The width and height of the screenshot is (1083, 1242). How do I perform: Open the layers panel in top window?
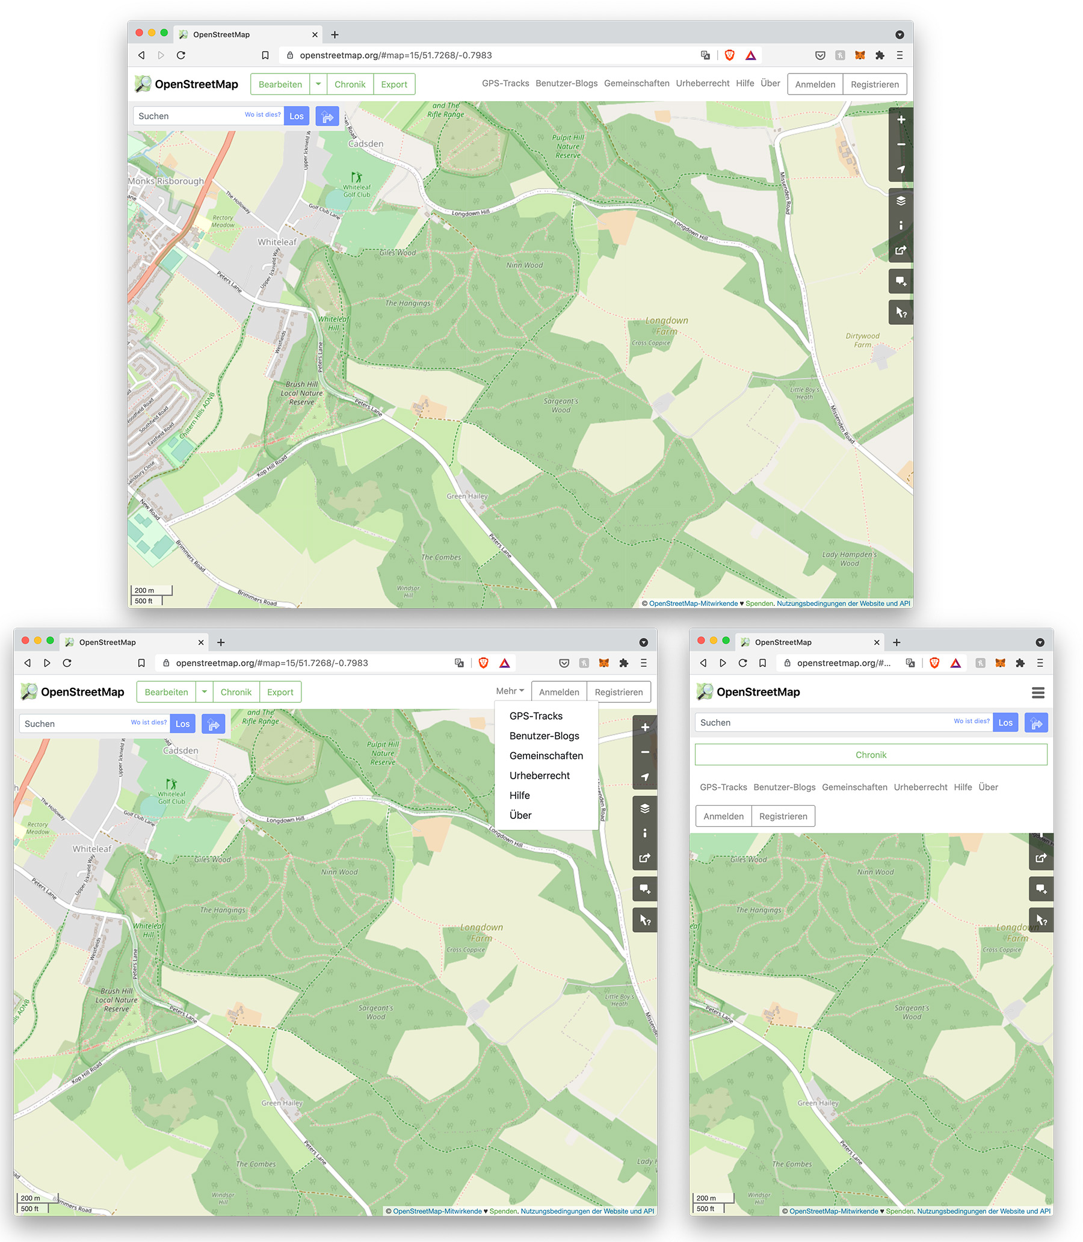901,200
